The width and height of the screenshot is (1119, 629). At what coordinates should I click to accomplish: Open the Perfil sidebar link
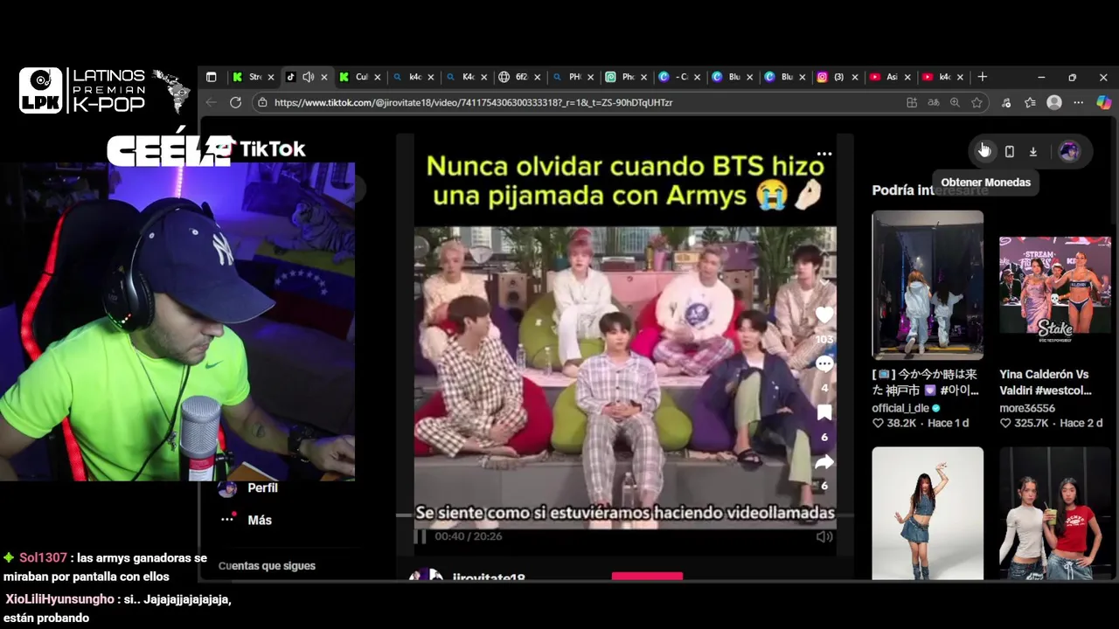pyautogui.click(x=248, y=488)
